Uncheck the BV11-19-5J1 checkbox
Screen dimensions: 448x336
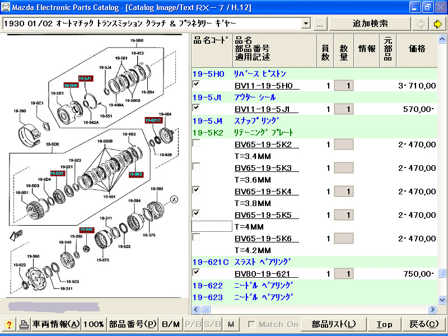(x=197, y=108)
